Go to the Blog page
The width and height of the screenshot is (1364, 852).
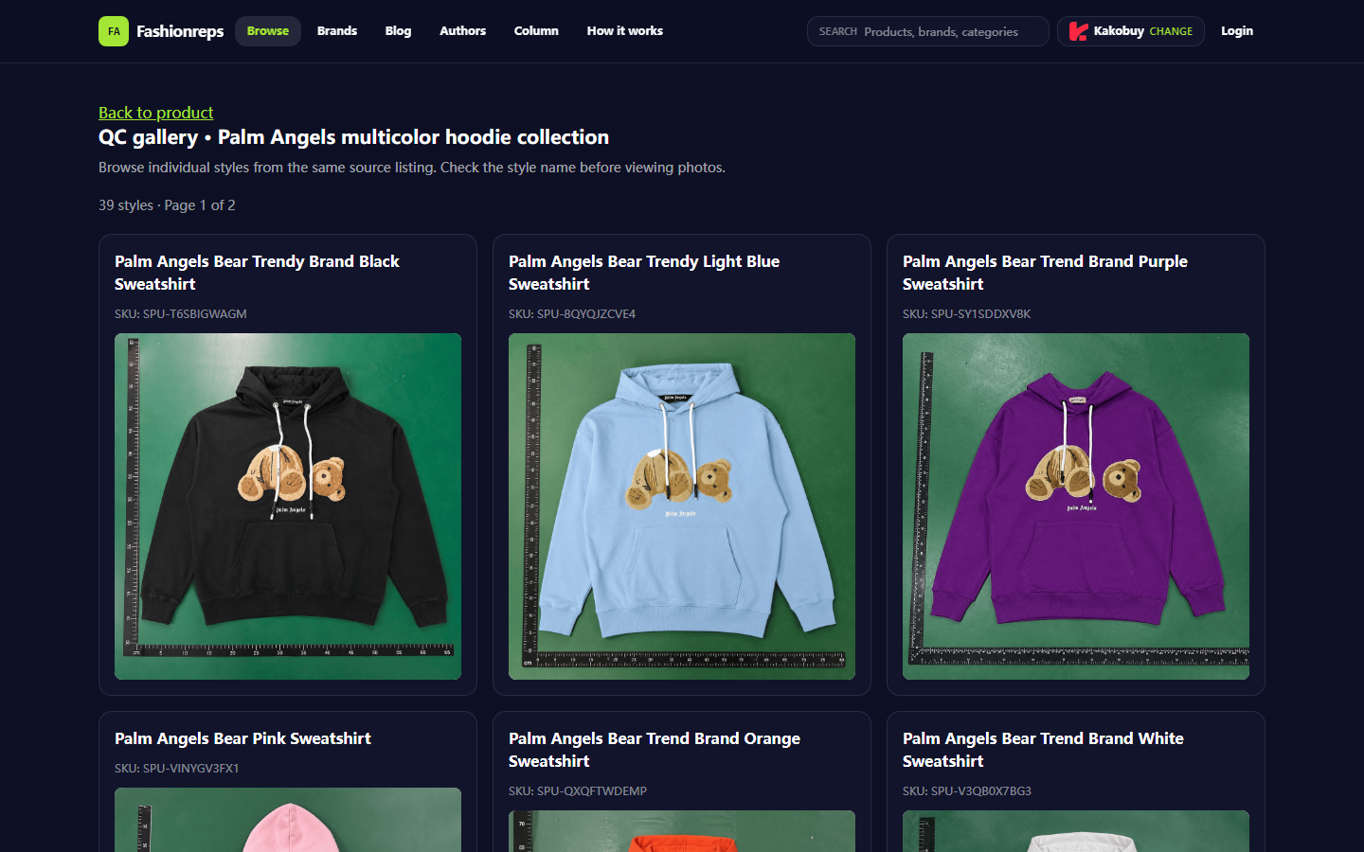coord(398,31)
